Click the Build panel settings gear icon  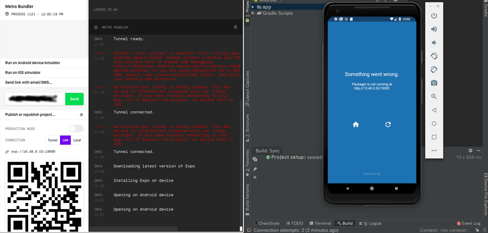tap(470, 150)
